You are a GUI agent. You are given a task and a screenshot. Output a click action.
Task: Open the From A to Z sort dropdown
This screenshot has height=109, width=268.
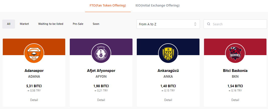[x=168, y=24]
